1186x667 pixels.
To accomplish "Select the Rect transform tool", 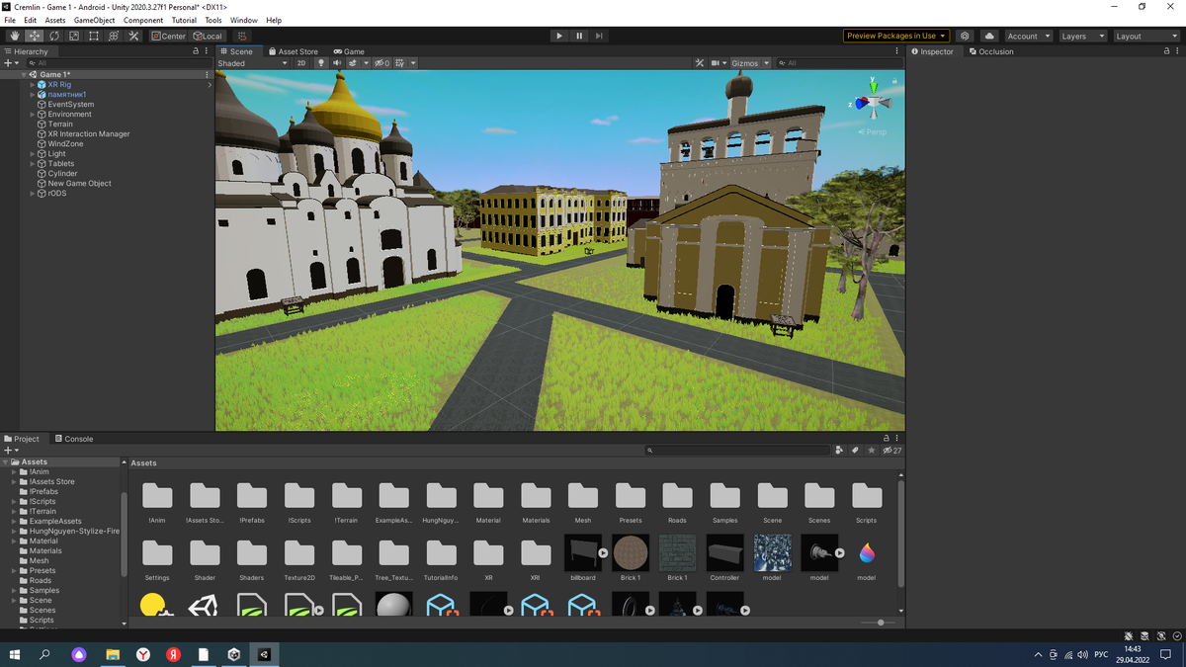I will pos(93,36).
